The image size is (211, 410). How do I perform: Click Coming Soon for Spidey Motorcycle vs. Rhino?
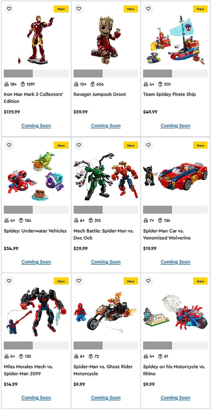pos(175,398)
